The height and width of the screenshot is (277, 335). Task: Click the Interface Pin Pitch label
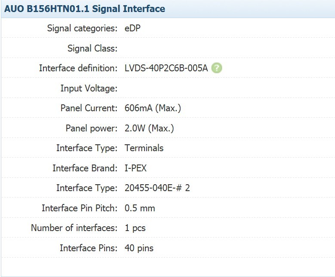click(x=80, y=208)
